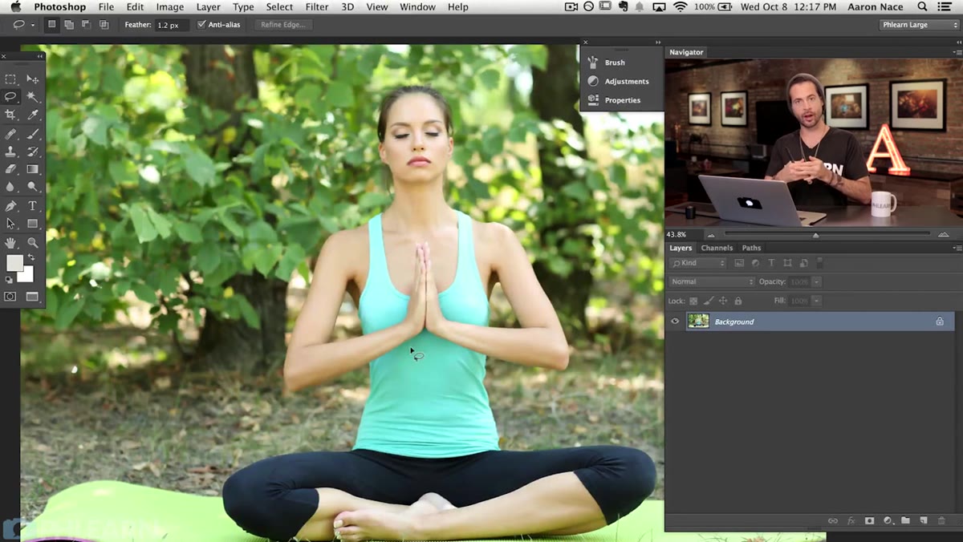Toggle the adjustment layers filter

click(755, 263)
